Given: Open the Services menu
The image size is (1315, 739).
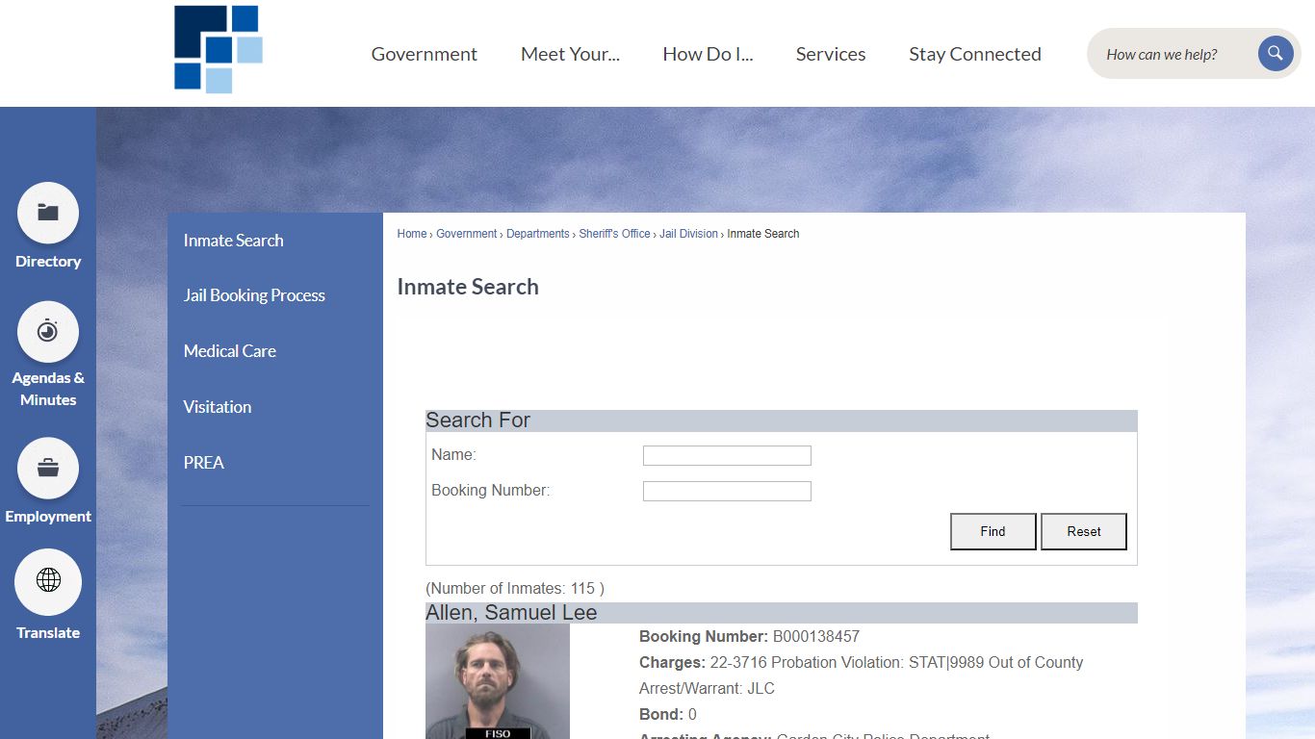Looking at the screenshot, I should [x=831, y=54].
